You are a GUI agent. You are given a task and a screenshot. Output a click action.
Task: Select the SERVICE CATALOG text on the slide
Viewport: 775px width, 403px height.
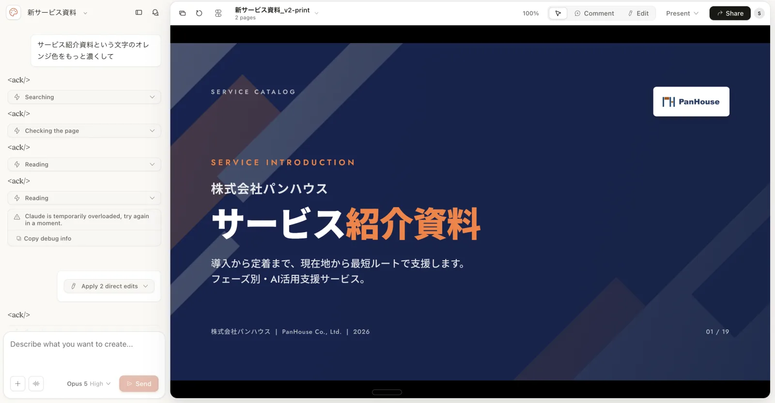pos(253,92)
